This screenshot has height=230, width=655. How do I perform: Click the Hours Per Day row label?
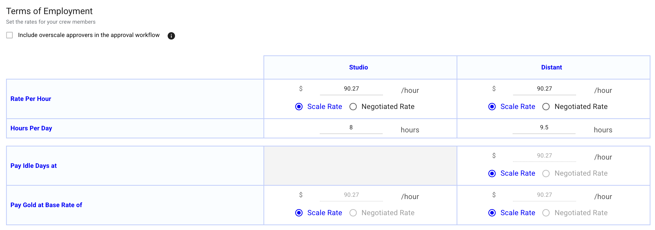(31, 128)
